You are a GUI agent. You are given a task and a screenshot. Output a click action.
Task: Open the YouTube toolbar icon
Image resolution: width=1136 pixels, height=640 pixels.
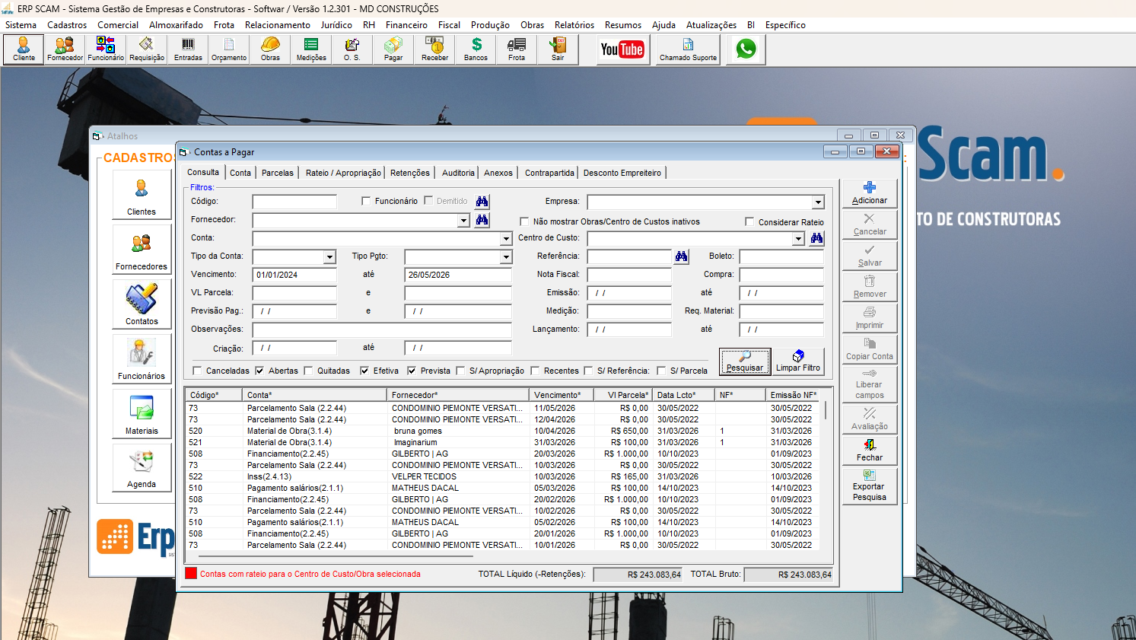(x=622, y=49)
